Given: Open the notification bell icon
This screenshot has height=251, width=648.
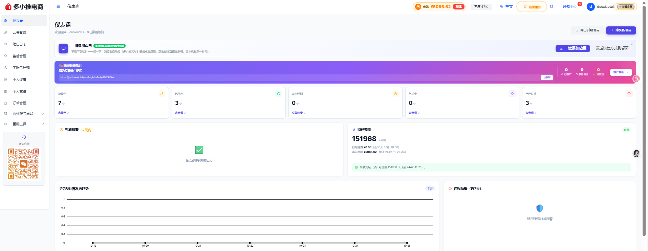Looking at the screenshot, I should click(x=552, y=6).
